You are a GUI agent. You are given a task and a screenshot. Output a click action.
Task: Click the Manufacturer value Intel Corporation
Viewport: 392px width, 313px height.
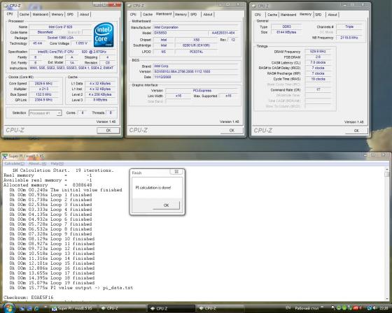tap(195, 27)
